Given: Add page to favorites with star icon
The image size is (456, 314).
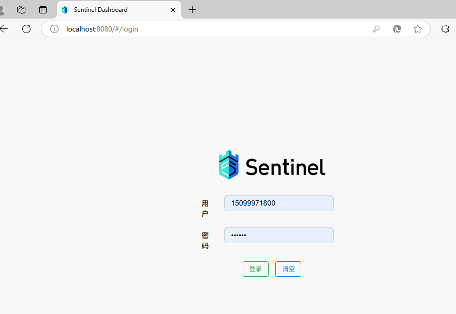Looking at the screenshot, I should (x=418, y=29).
